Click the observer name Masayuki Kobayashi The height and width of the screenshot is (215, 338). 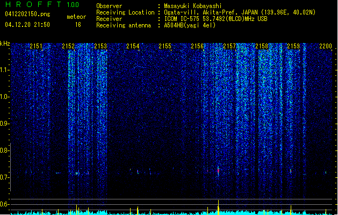pos(193,6)
